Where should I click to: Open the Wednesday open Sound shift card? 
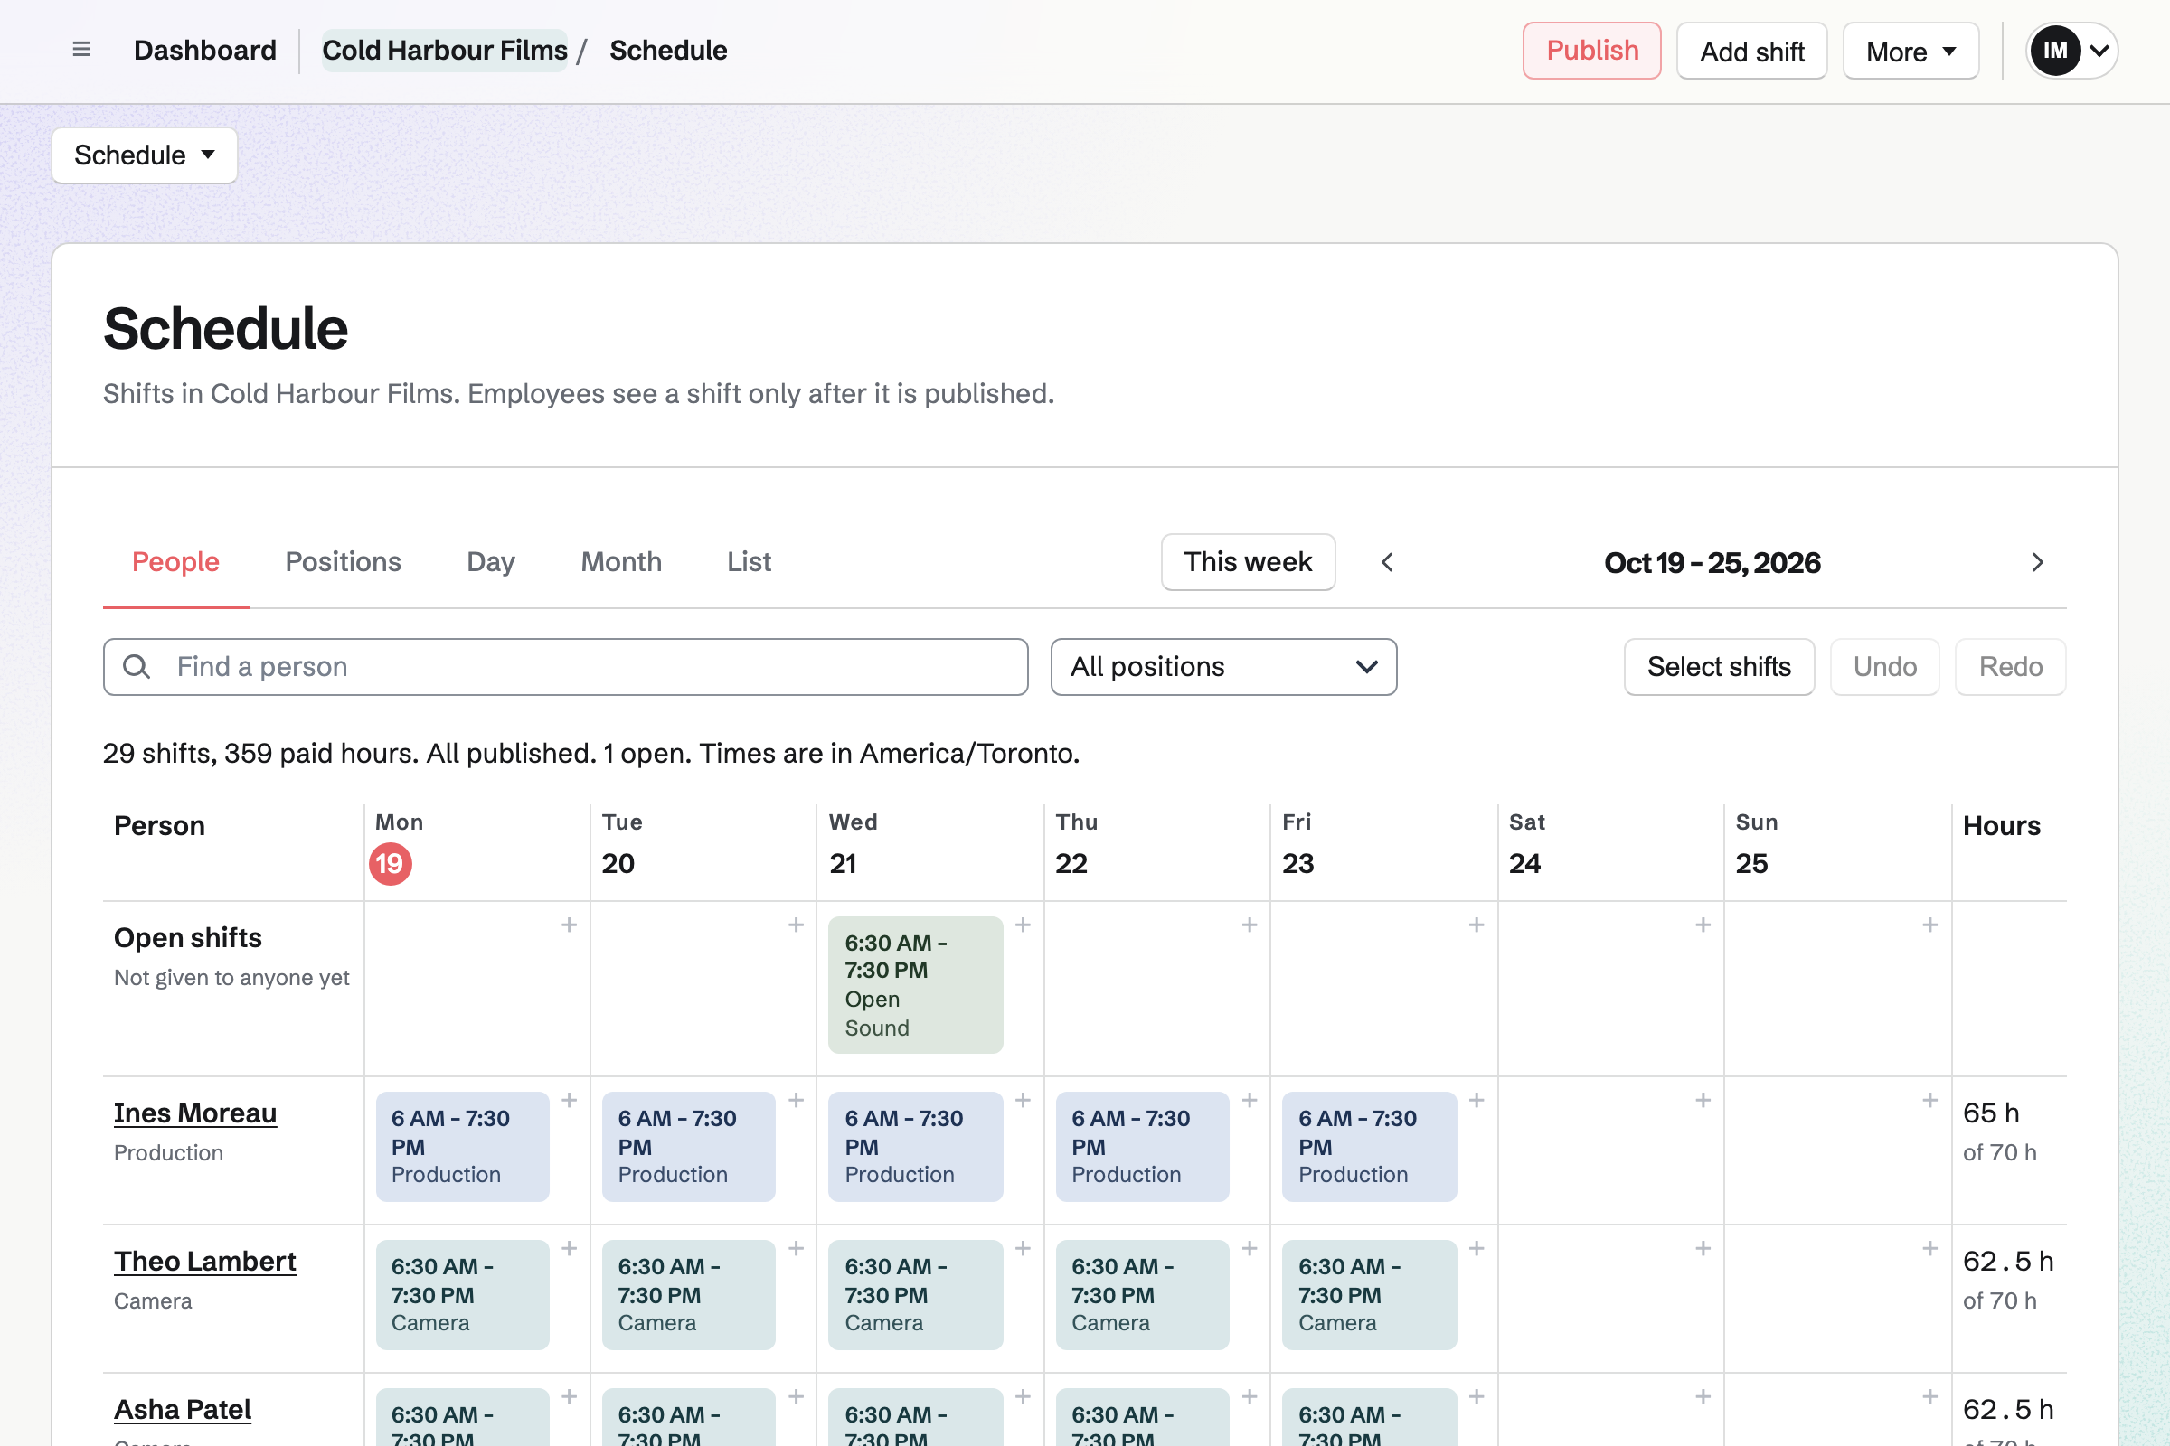click(915, 985)
